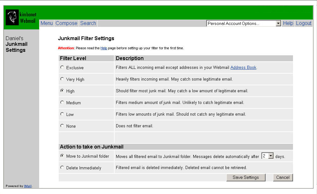Select the High filter level radio button
The height and width of the screenshot is (194, 317).
coord(62,91)
